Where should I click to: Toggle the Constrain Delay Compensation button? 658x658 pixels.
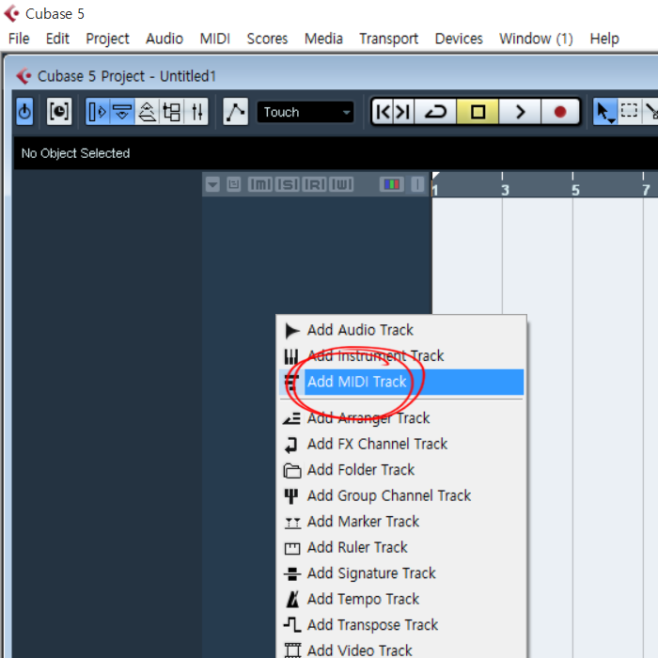pyautogui.click(x=58, y=112)
